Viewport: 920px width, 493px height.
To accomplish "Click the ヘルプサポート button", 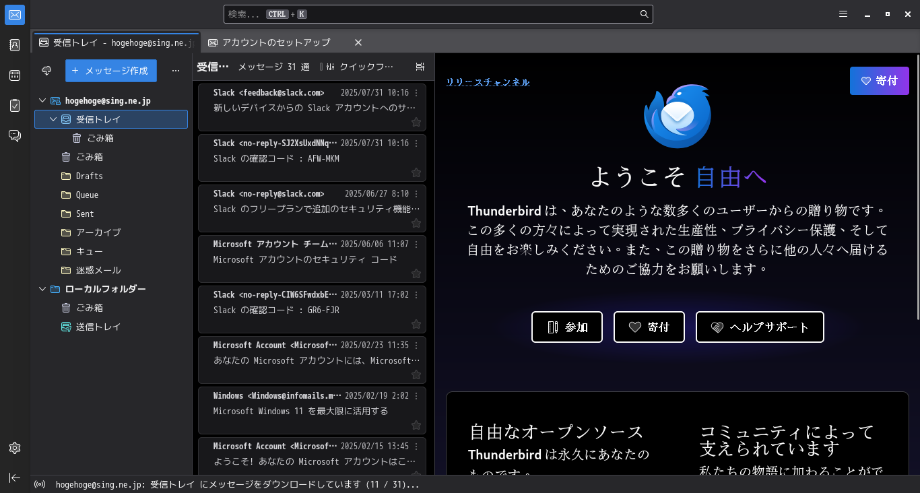I will [760, 327].
